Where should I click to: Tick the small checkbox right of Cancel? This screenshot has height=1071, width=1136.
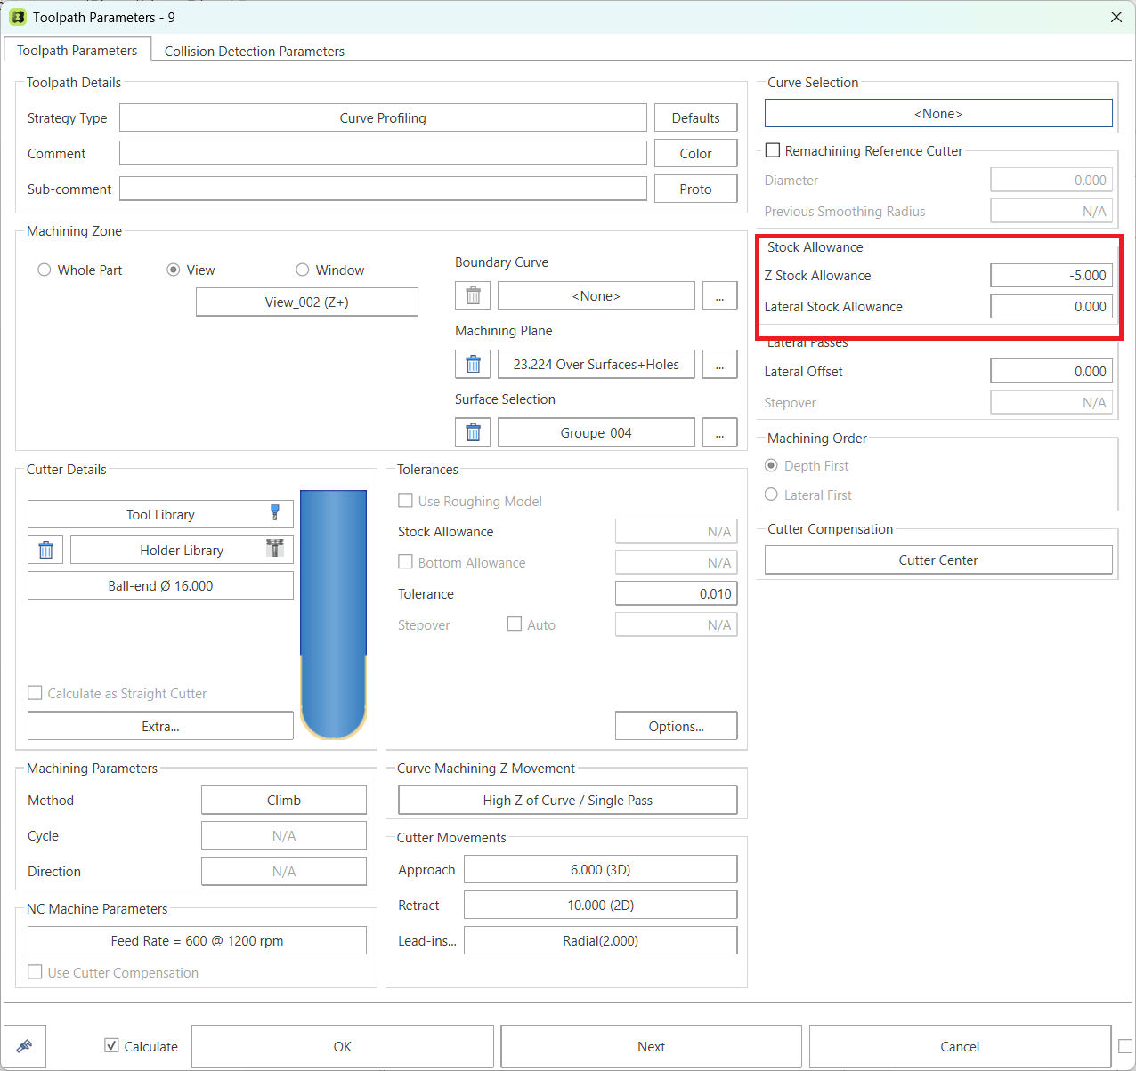[x=1125, y=1046]
